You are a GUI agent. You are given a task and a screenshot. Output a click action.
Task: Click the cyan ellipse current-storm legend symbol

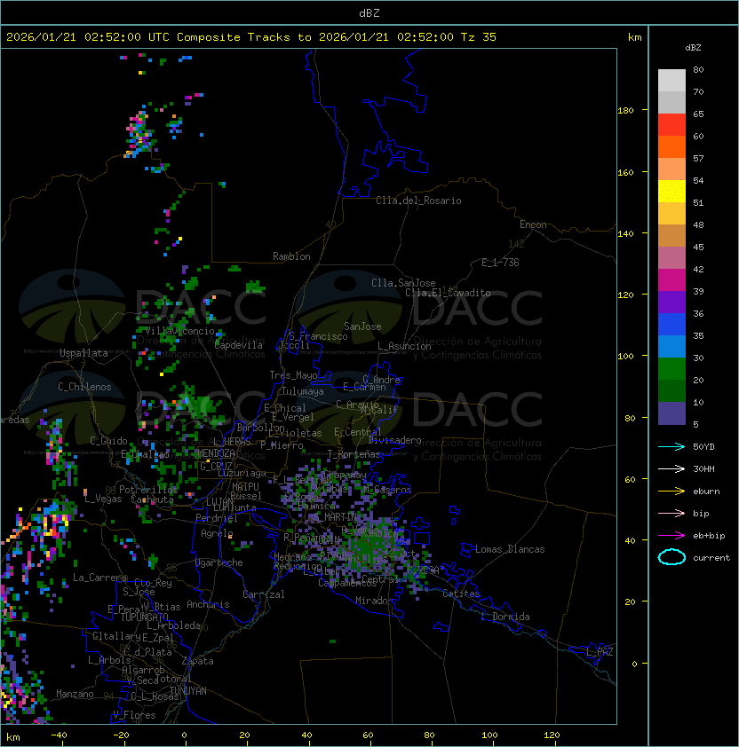671,557
